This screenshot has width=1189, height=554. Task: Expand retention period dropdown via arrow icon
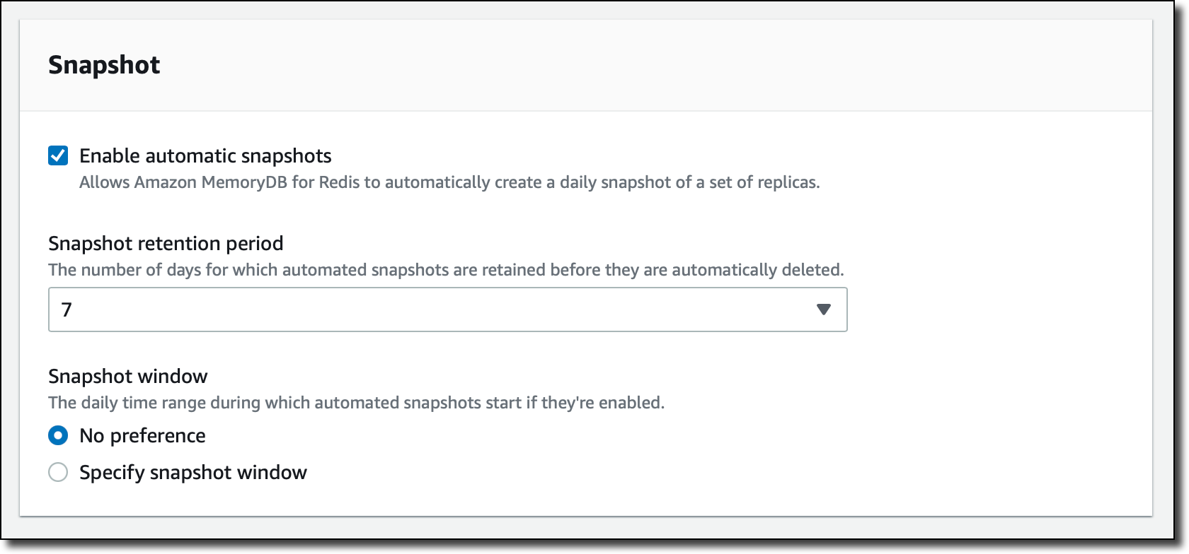coord(823,310)
